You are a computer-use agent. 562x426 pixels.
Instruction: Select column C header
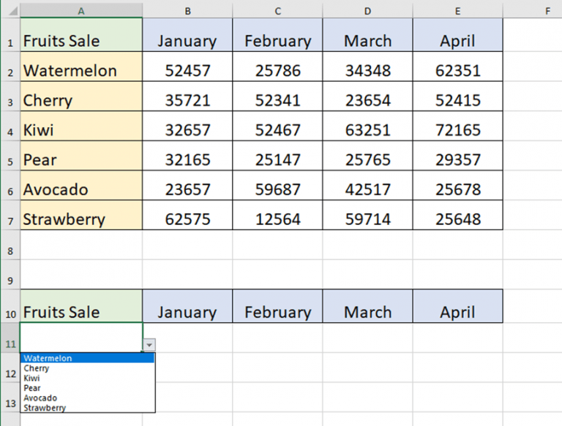[x=277, y=11]
